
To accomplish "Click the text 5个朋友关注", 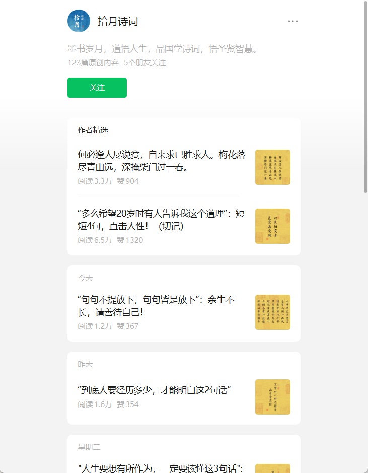I will 145,63.
